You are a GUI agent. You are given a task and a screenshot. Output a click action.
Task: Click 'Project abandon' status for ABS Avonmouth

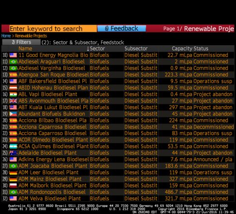(x=213, y=101)
